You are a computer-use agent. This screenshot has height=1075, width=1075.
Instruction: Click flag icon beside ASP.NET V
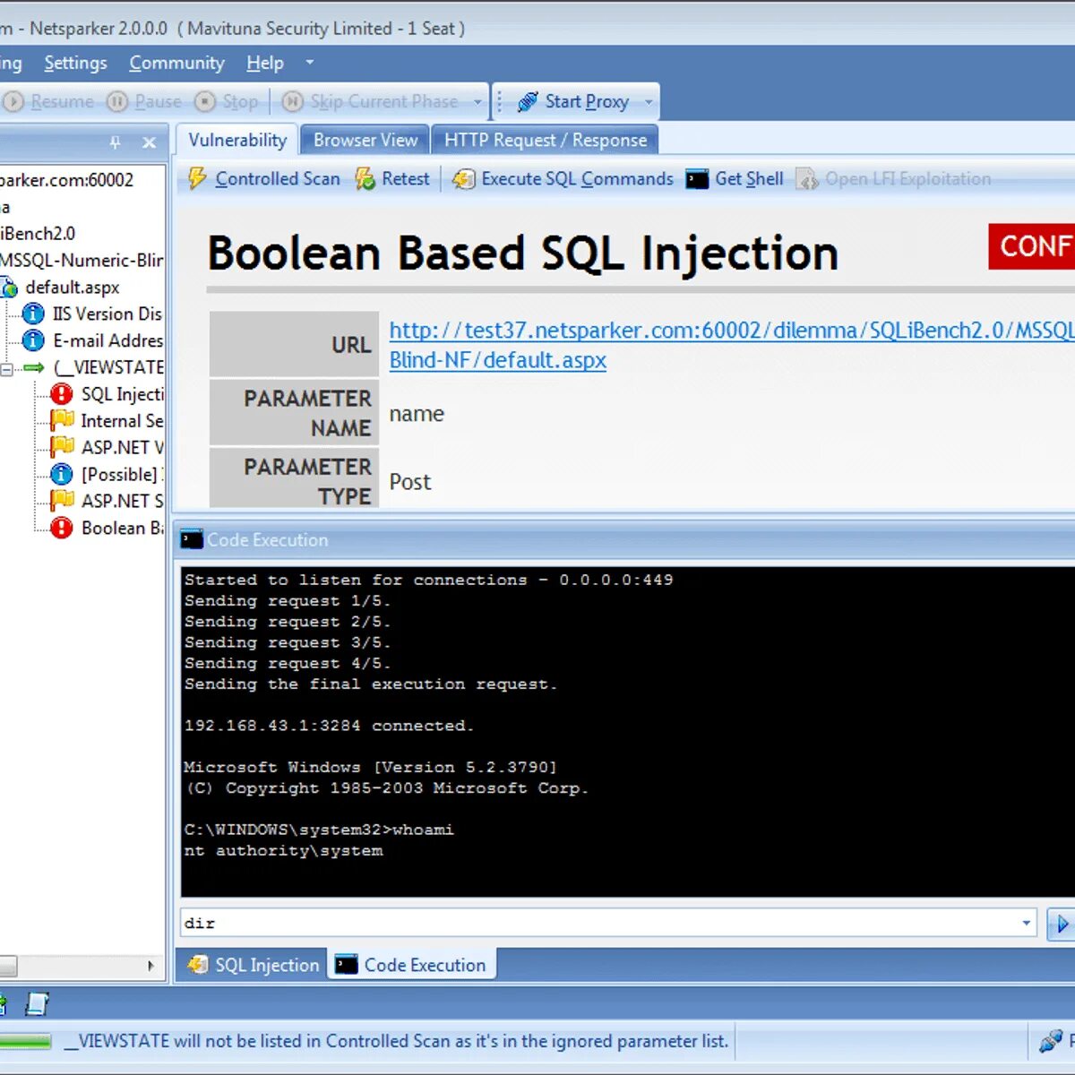tap(61, 446)
